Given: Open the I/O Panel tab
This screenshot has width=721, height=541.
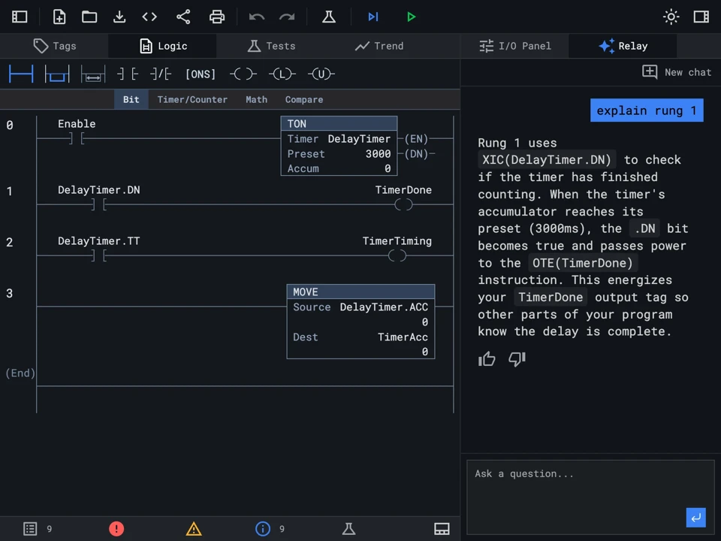Looking at the screenshot, I should (x=515, y=46).
